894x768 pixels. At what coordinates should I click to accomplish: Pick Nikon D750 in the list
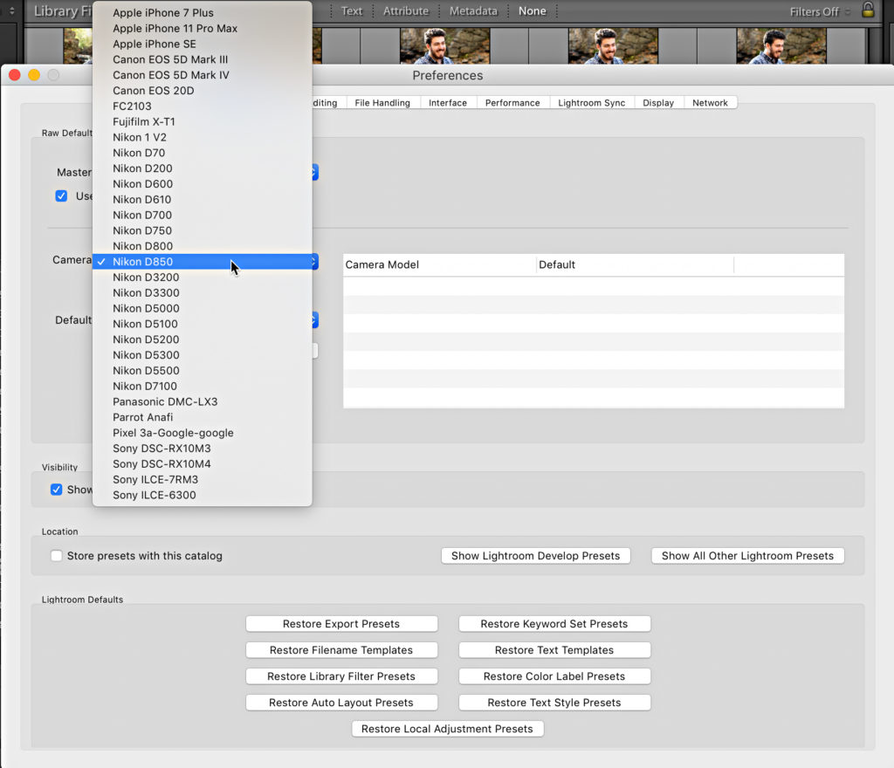(203, 230)
